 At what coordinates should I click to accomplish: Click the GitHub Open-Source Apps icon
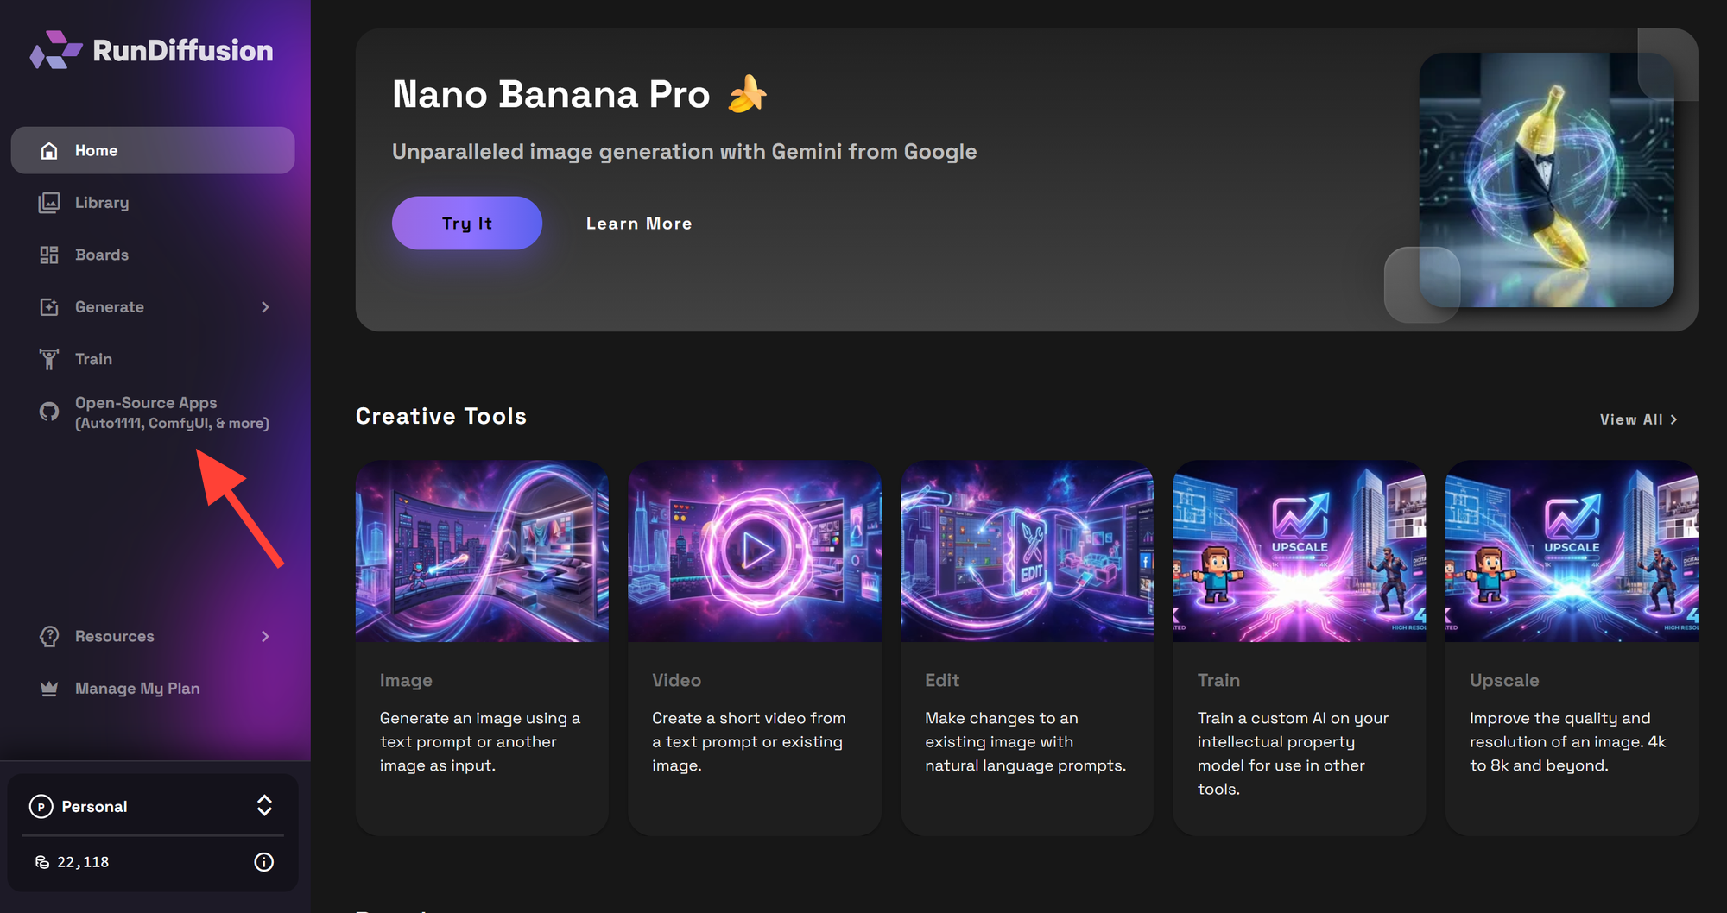point(49,412)
